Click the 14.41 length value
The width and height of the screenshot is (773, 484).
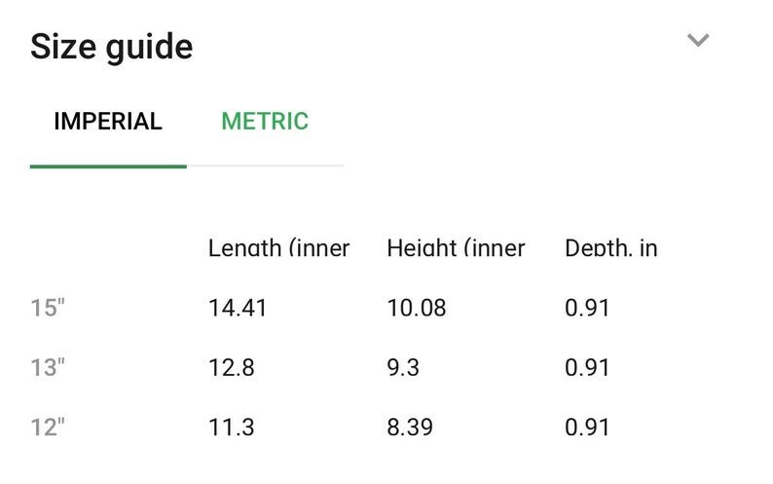tap(238, 308)
